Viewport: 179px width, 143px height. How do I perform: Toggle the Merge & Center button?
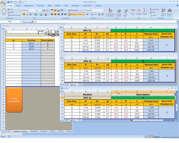coord(76,14)
